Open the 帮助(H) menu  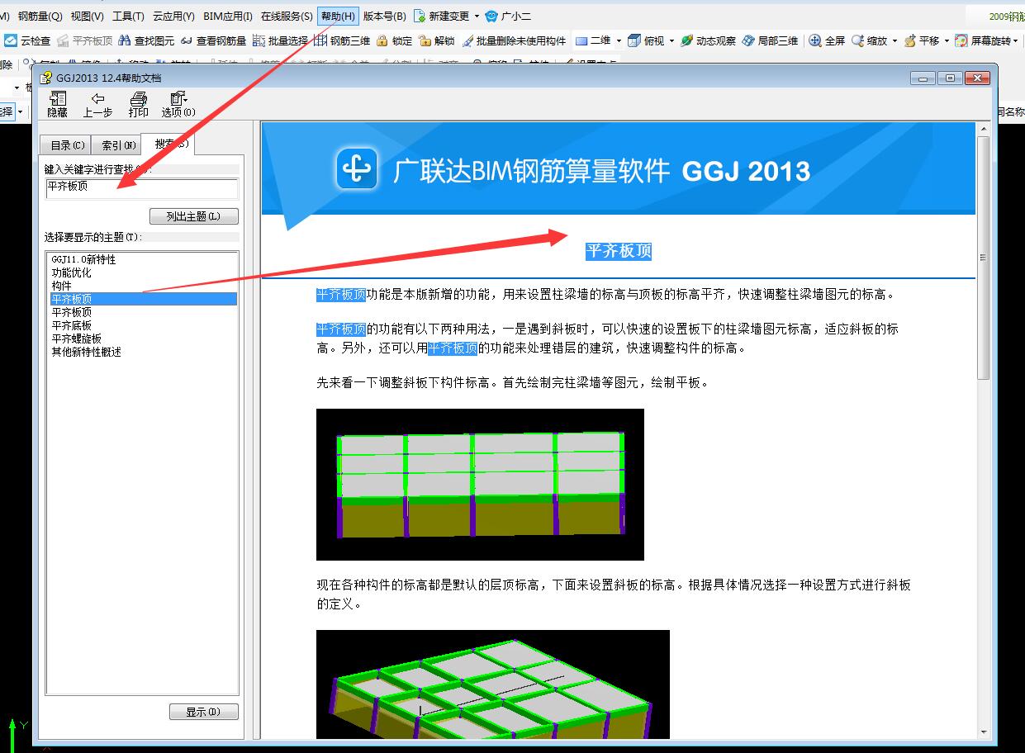tap(338, 16)
